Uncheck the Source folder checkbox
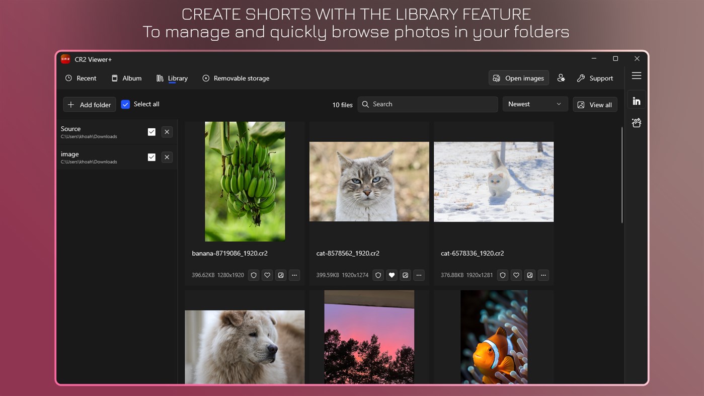Viewport: 704px width, 396px height. (x=151, y=131)
